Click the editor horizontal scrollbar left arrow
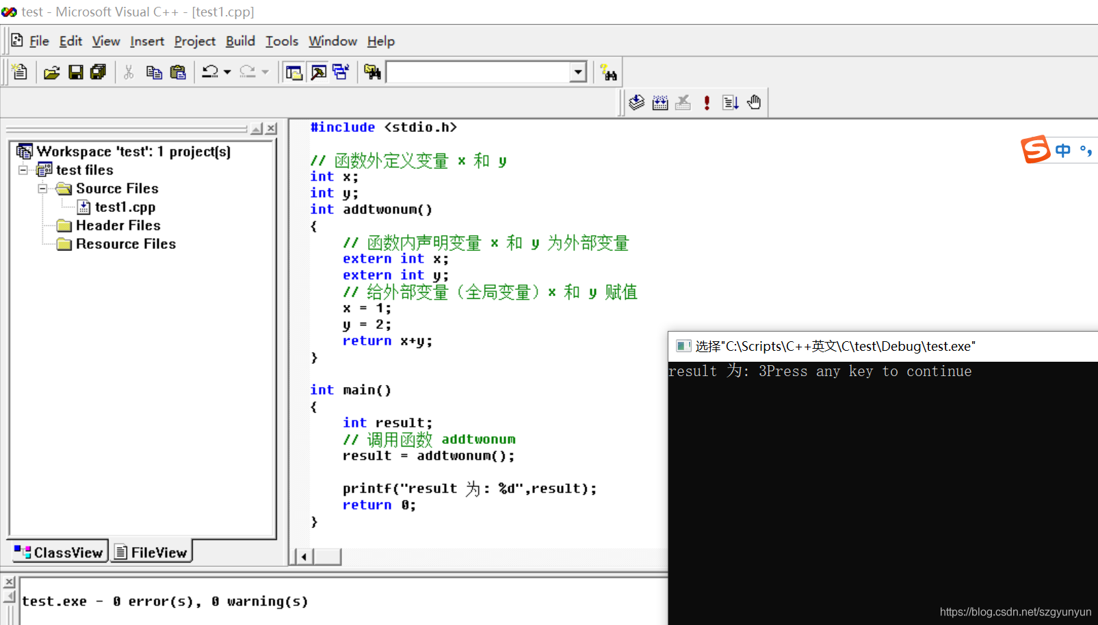This screenshot has width=1098, height=625. (x=304, y=557)
